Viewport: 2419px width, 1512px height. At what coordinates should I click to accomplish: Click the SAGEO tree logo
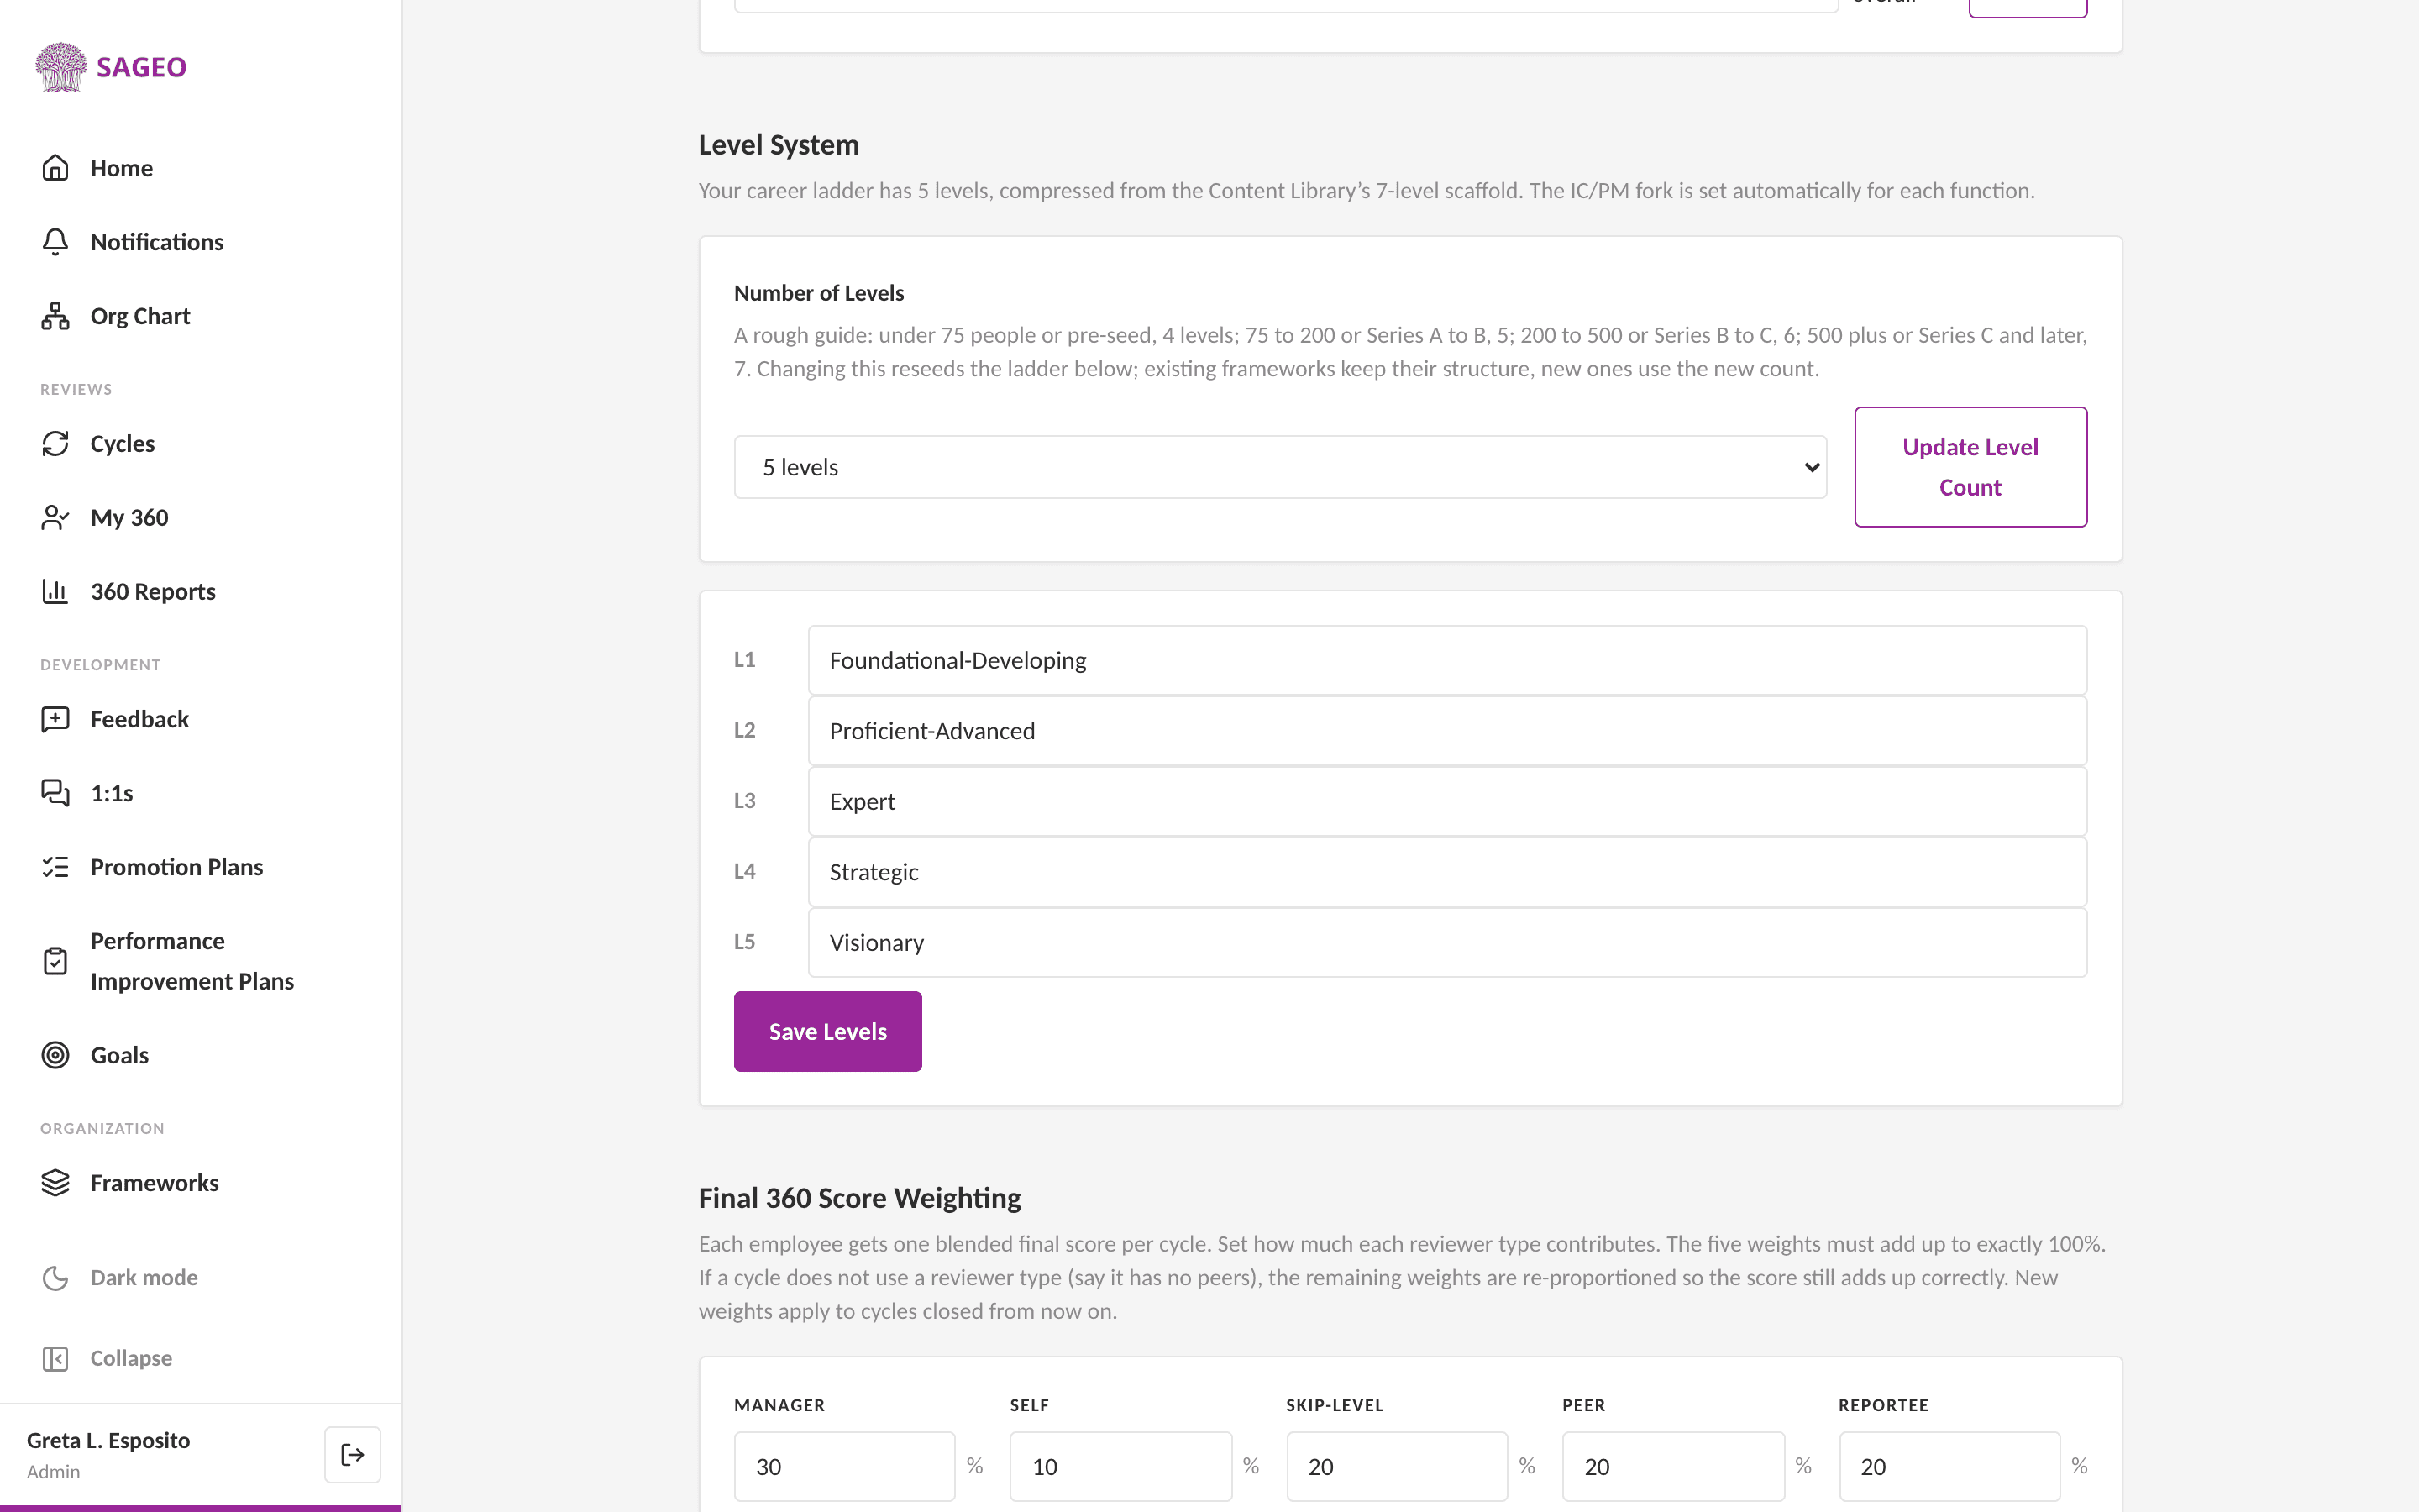(x=61, y=67)
